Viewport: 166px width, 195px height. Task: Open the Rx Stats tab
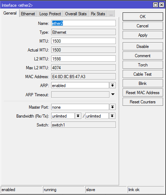[98, 14]
